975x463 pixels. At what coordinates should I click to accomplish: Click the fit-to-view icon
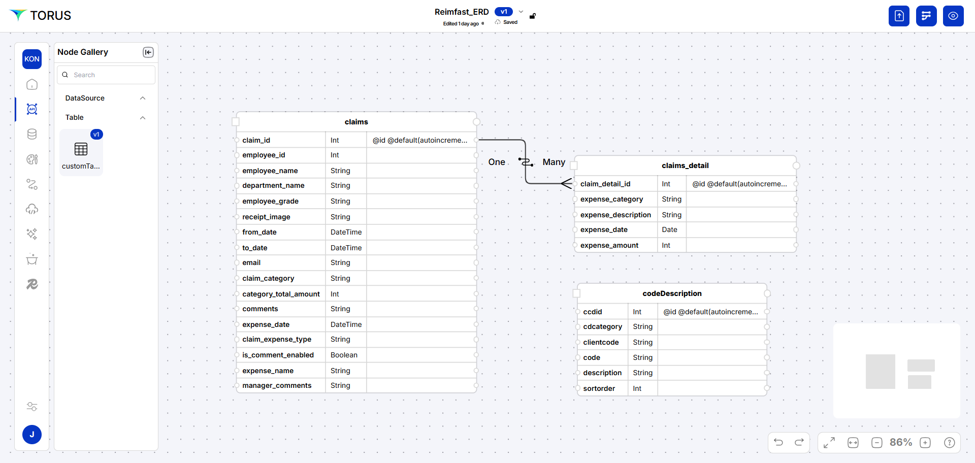tap(853, 443)
